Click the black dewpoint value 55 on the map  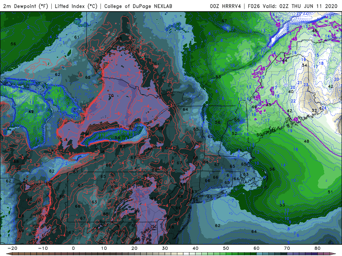[237, 120]
